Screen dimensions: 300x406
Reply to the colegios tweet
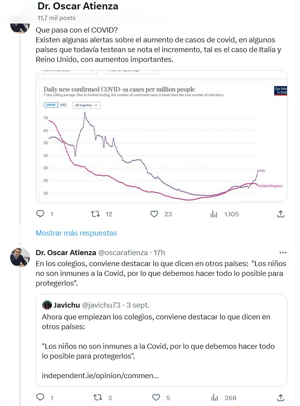pos(40,397)
